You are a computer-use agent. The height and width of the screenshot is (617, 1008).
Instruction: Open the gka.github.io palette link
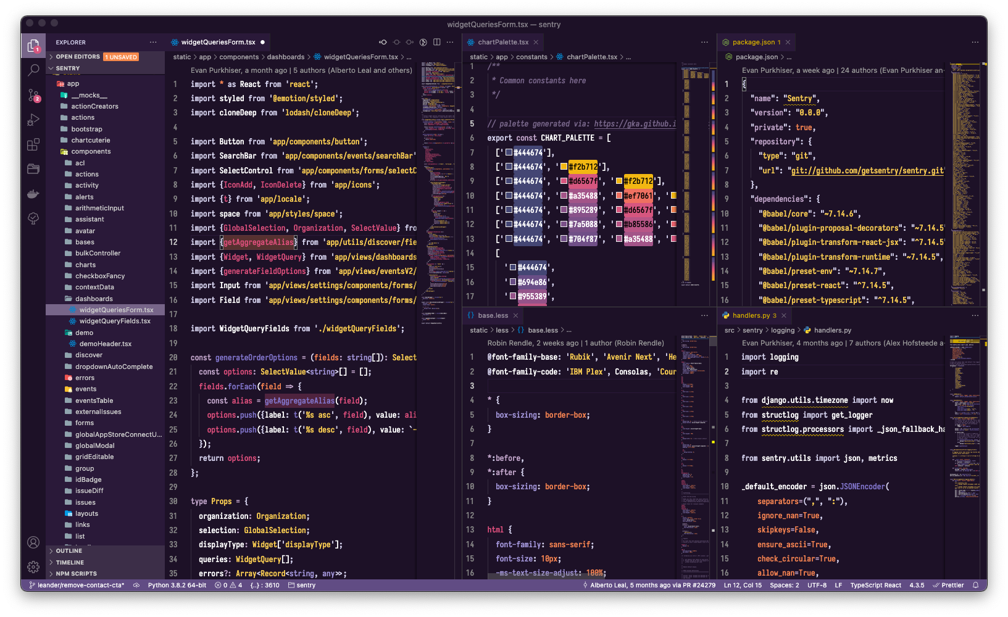(635, 124)
